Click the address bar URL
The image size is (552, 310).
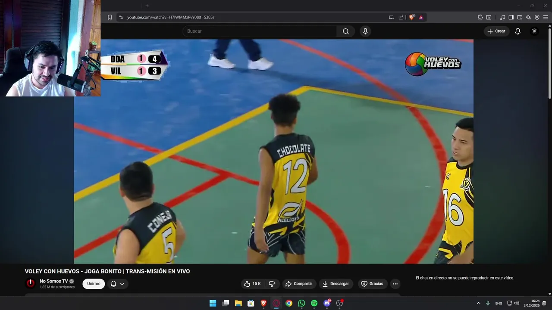coord(171,17)
